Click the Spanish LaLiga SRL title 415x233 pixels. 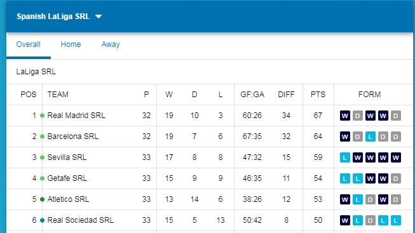(53, 17)
